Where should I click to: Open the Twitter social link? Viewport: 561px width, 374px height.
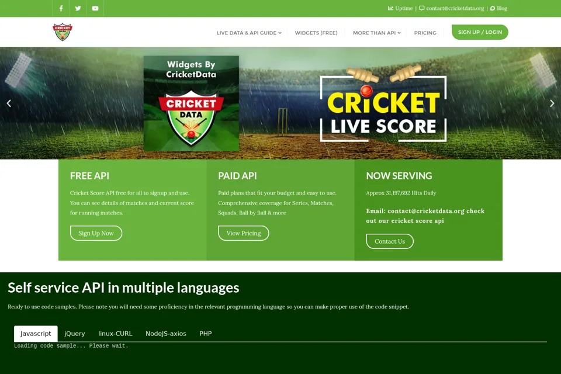click(x=78, y=8)
